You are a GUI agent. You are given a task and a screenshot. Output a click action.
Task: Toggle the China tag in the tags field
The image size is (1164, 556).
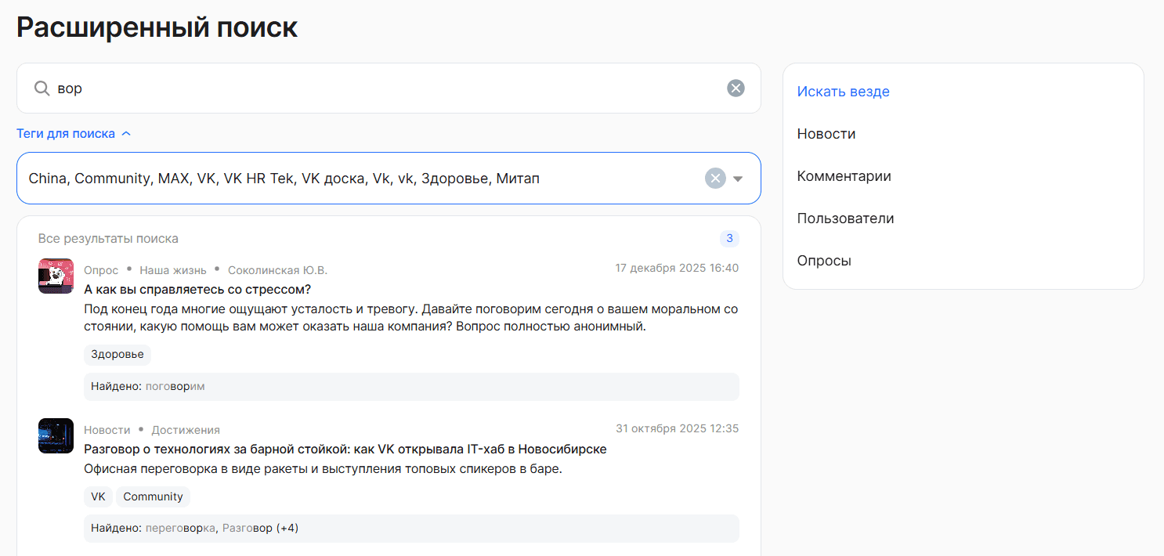point(48,178)
